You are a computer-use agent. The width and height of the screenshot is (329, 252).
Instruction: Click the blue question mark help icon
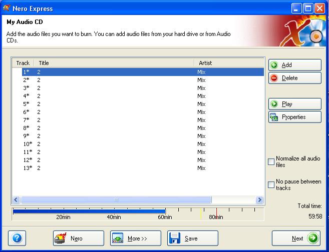point(17,238)
